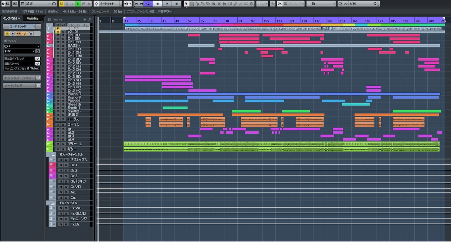Click Go to Next Marker button
The height and width of the screenshot is (242, 451).
142,3
